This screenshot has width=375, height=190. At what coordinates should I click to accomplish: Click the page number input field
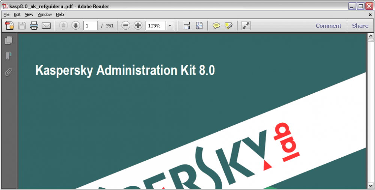90,26
